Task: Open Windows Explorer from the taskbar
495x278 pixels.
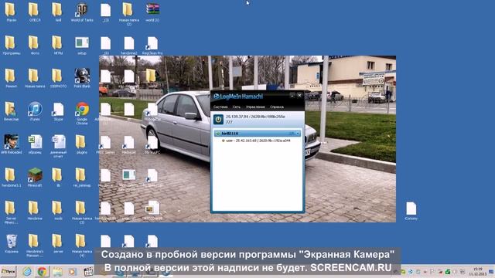Action: coord(57,271)
